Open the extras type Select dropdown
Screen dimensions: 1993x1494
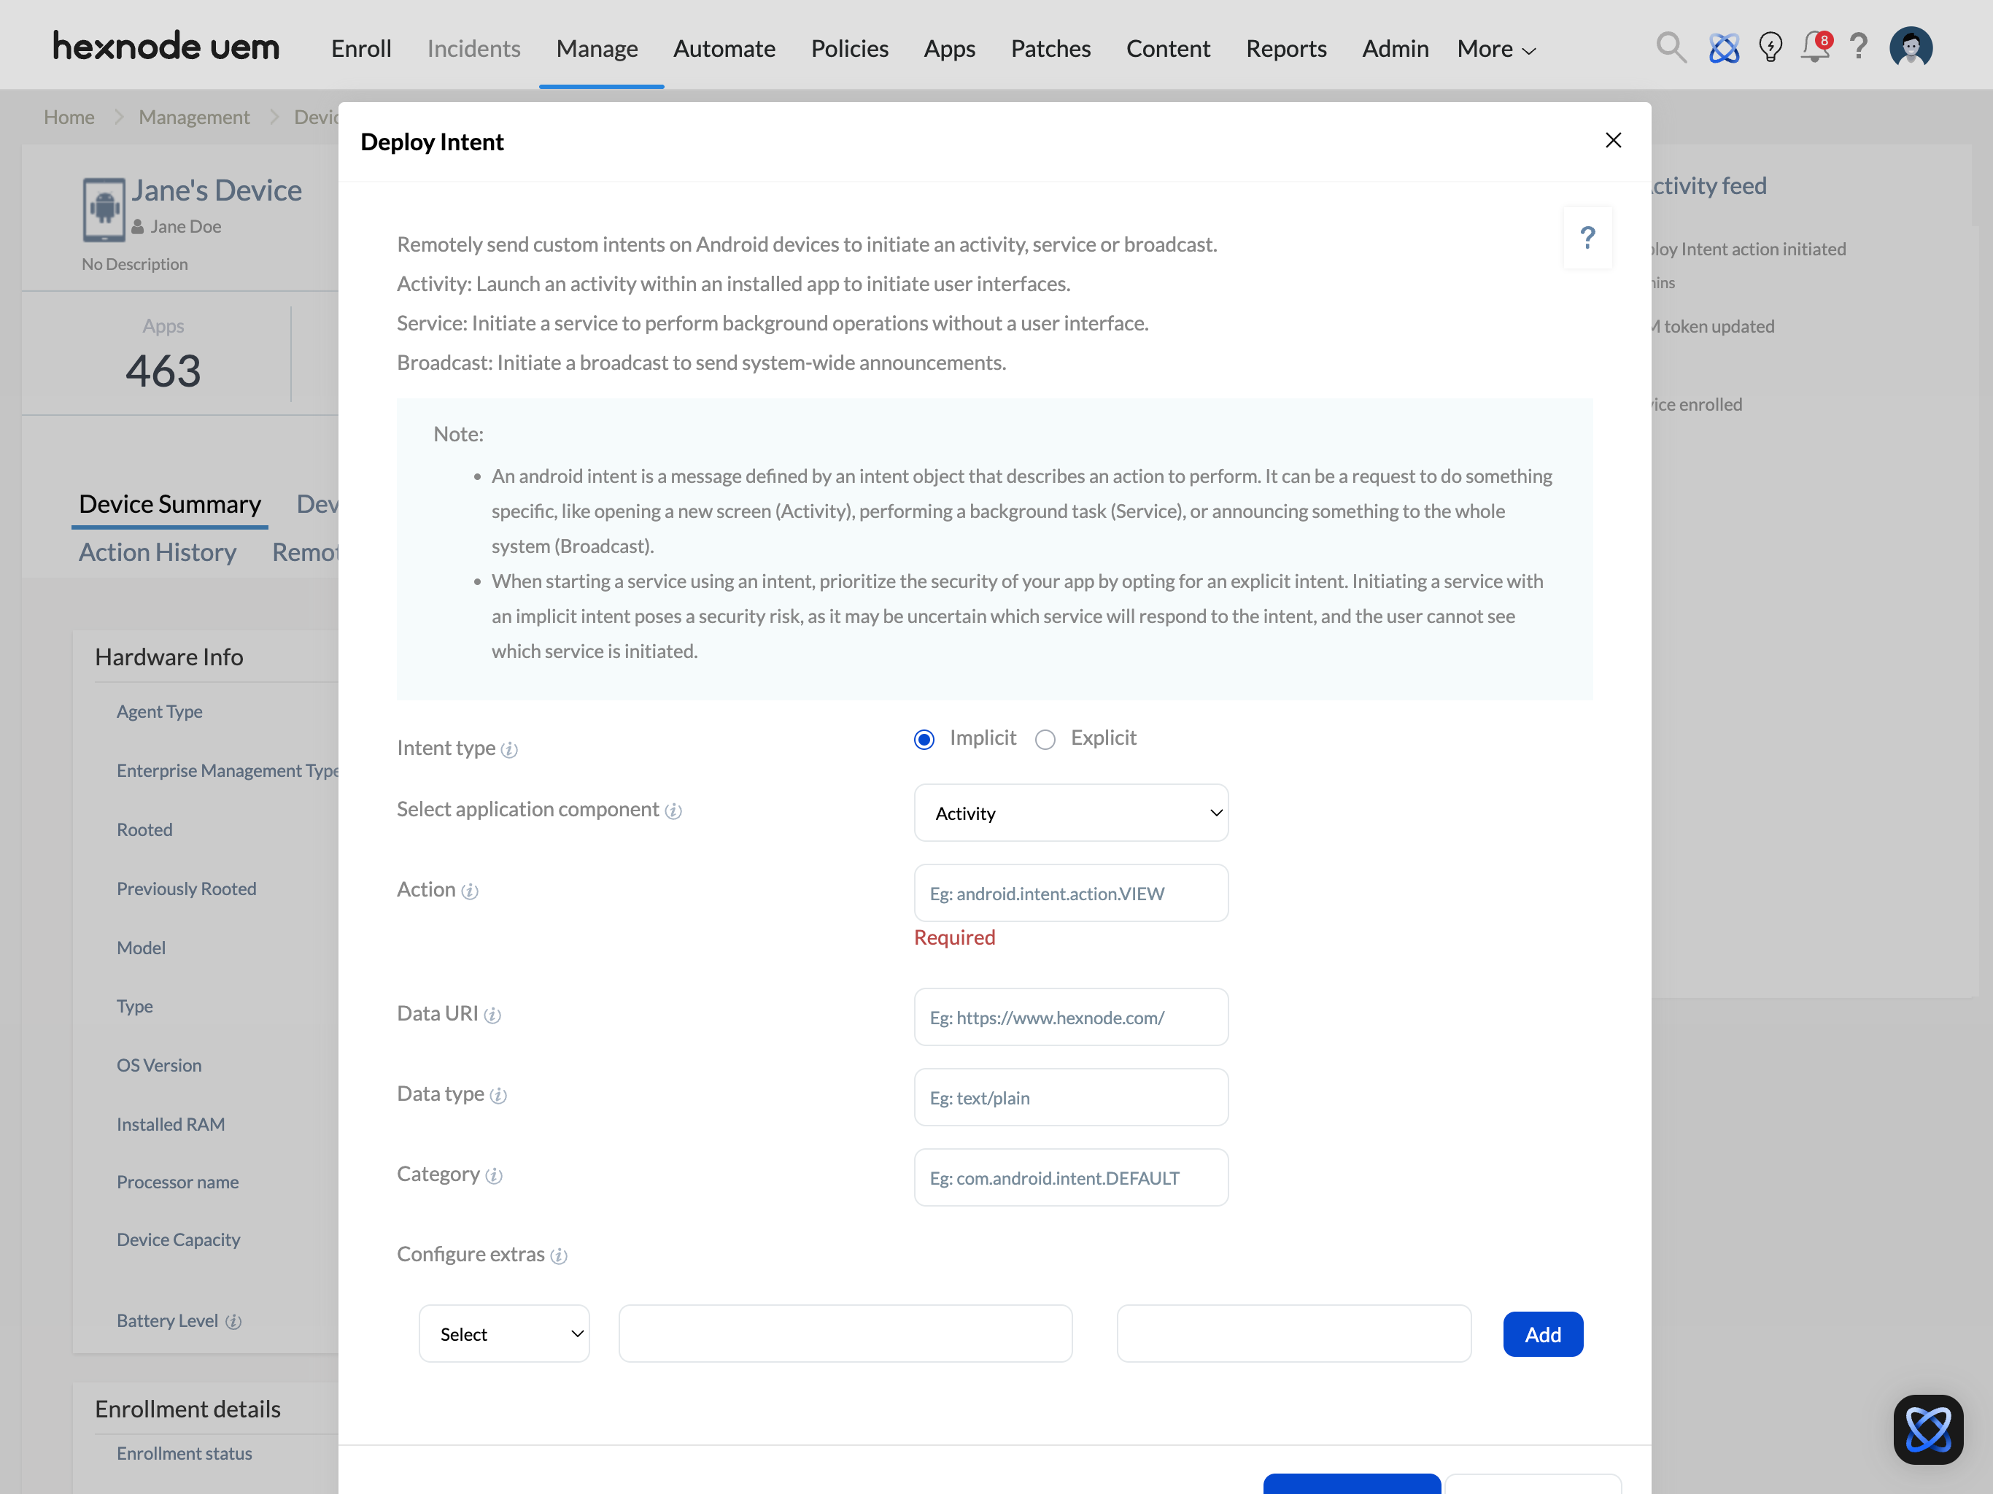pyautogui.click(x=503, y=1334)
